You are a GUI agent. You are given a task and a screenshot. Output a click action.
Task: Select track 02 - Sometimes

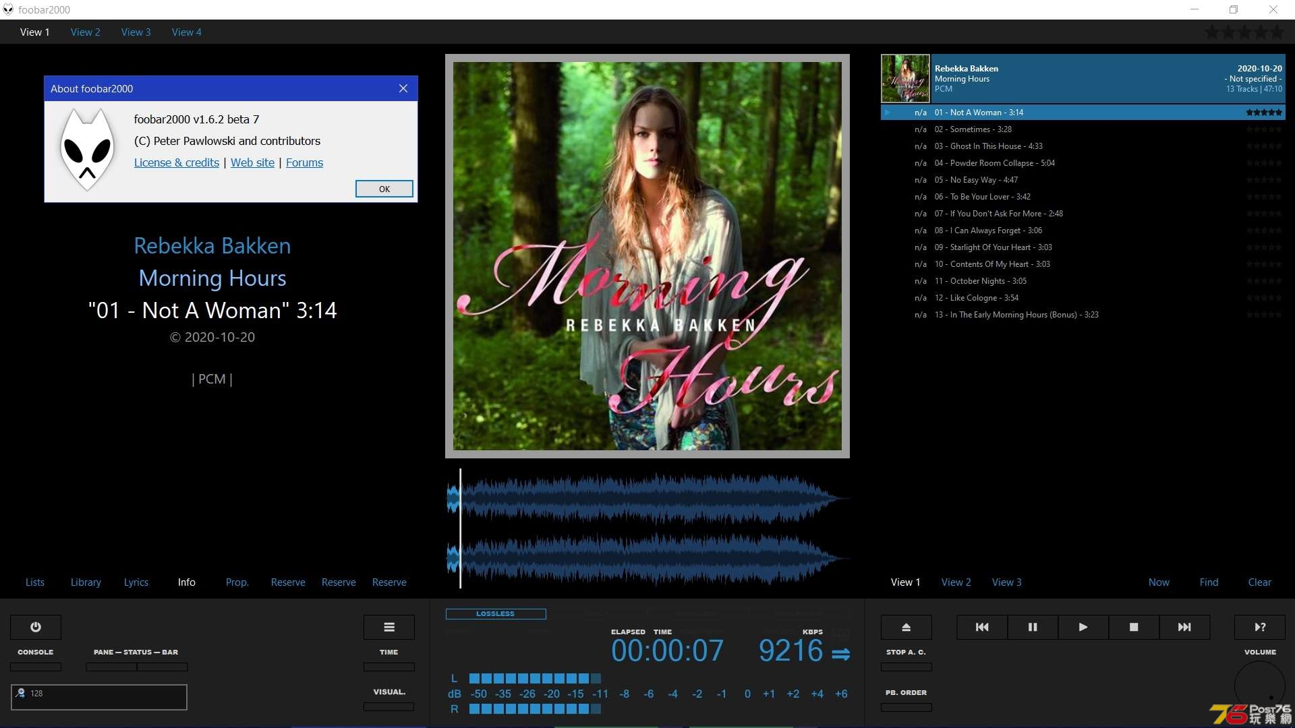coord(1083,129)
